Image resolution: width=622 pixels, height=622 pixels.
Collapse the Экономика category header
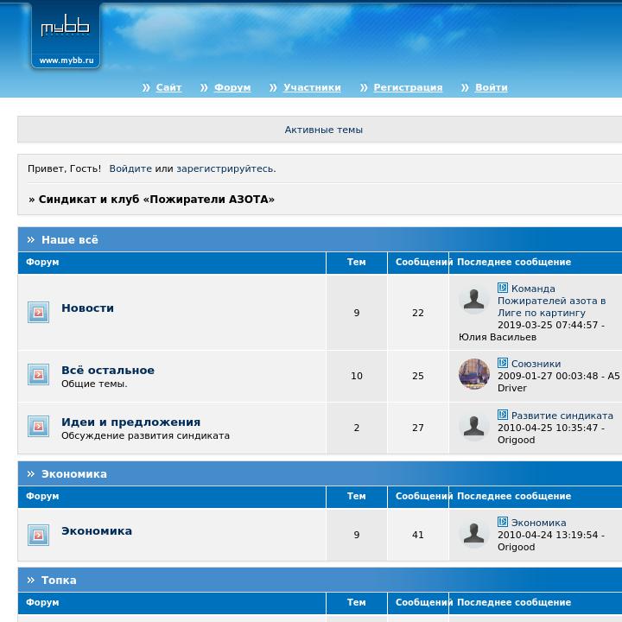point(31,473)
